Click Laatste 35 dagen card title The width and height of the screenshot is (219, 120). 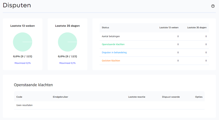[x=67, y=26]
